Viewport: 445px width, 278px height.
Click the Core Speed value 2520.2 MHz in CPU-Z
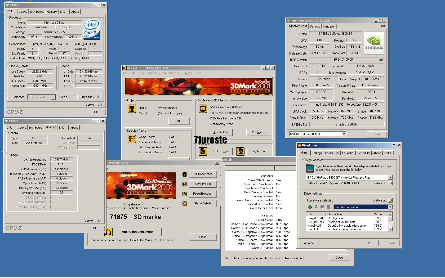coord(40,71)
